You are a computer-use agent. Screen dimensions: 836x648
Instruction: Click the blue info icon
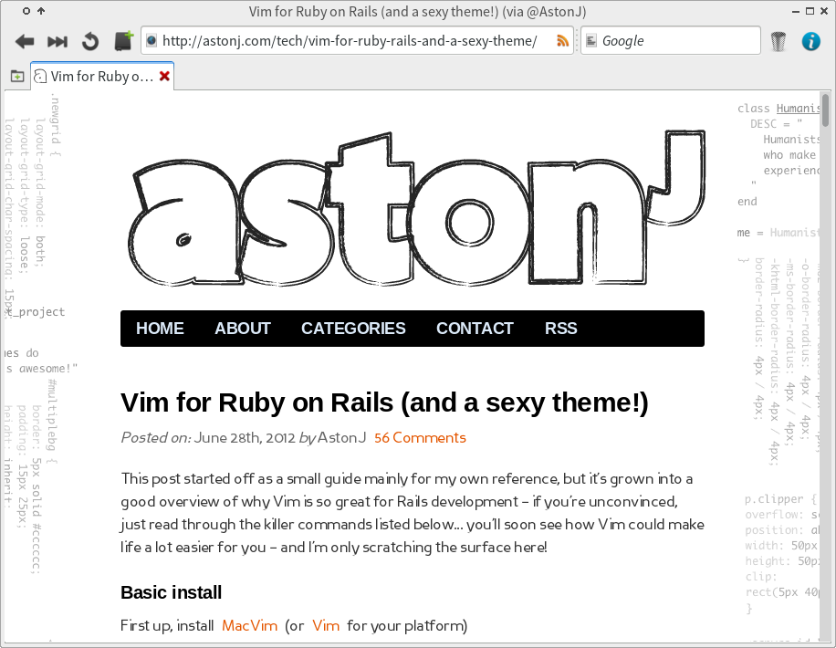click(x=811, y=41)
